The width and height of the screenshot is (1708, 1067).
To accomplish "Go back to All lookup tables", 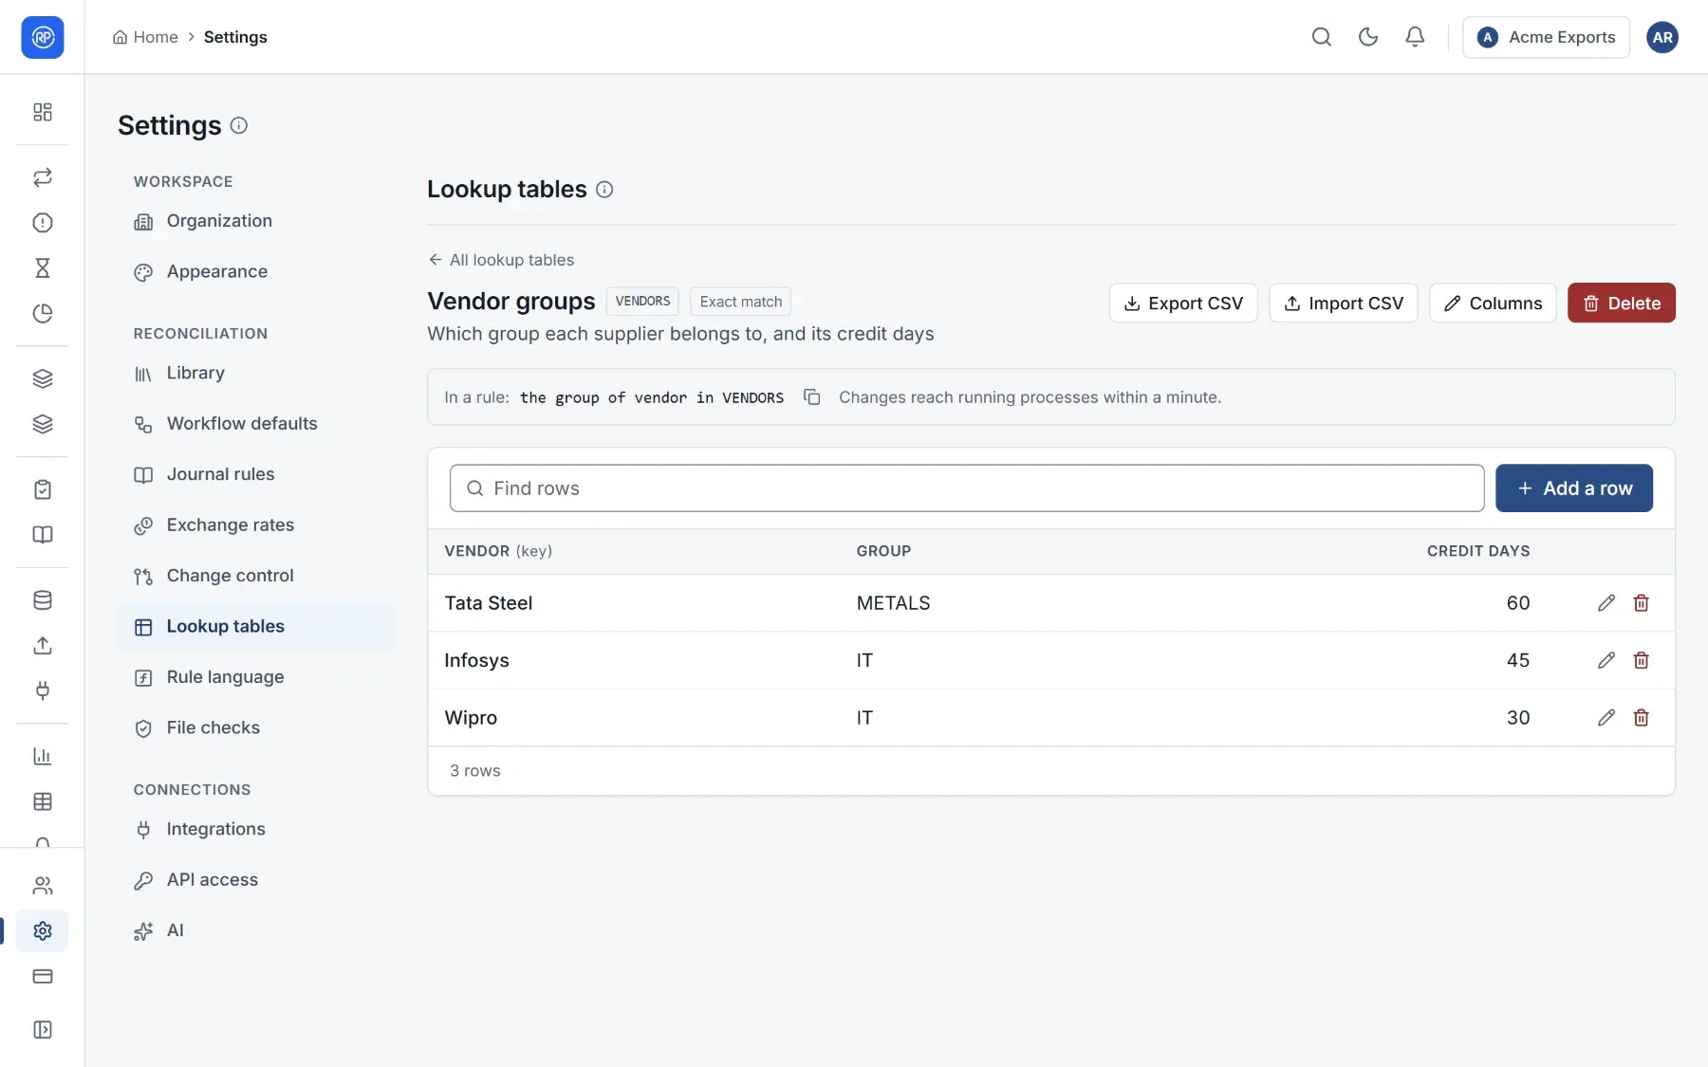I will coord(501,260).
